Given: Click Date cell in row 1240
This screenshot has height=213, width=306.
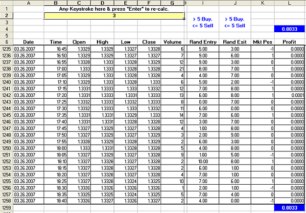Looking at the screenshot, I should pyautogui.click(x=28, y=82).
